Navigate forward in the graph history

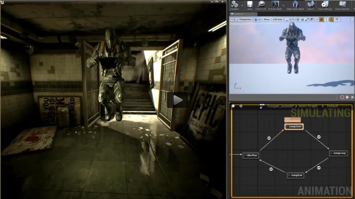241,106
